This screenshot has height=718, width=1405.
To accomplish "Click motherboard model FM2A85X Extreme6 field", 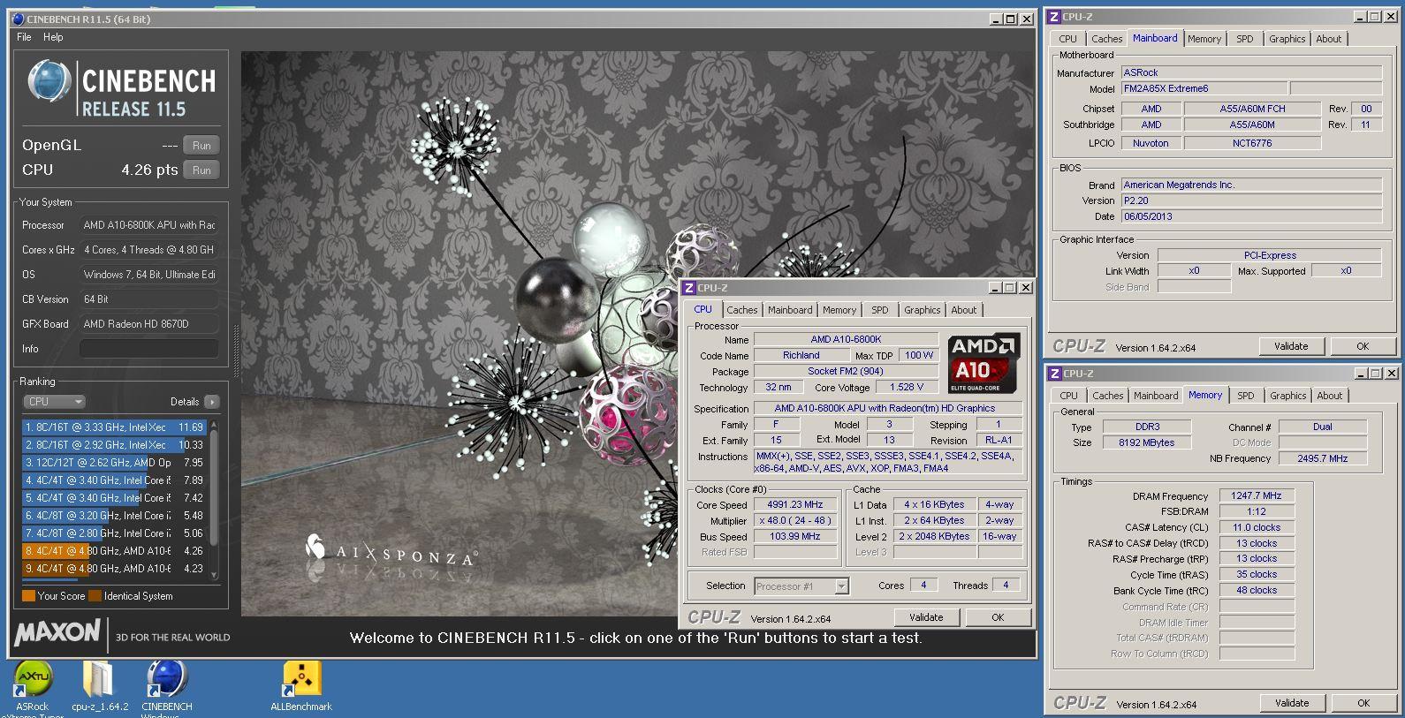I will pyautogui.click(x=1204, y=89).
